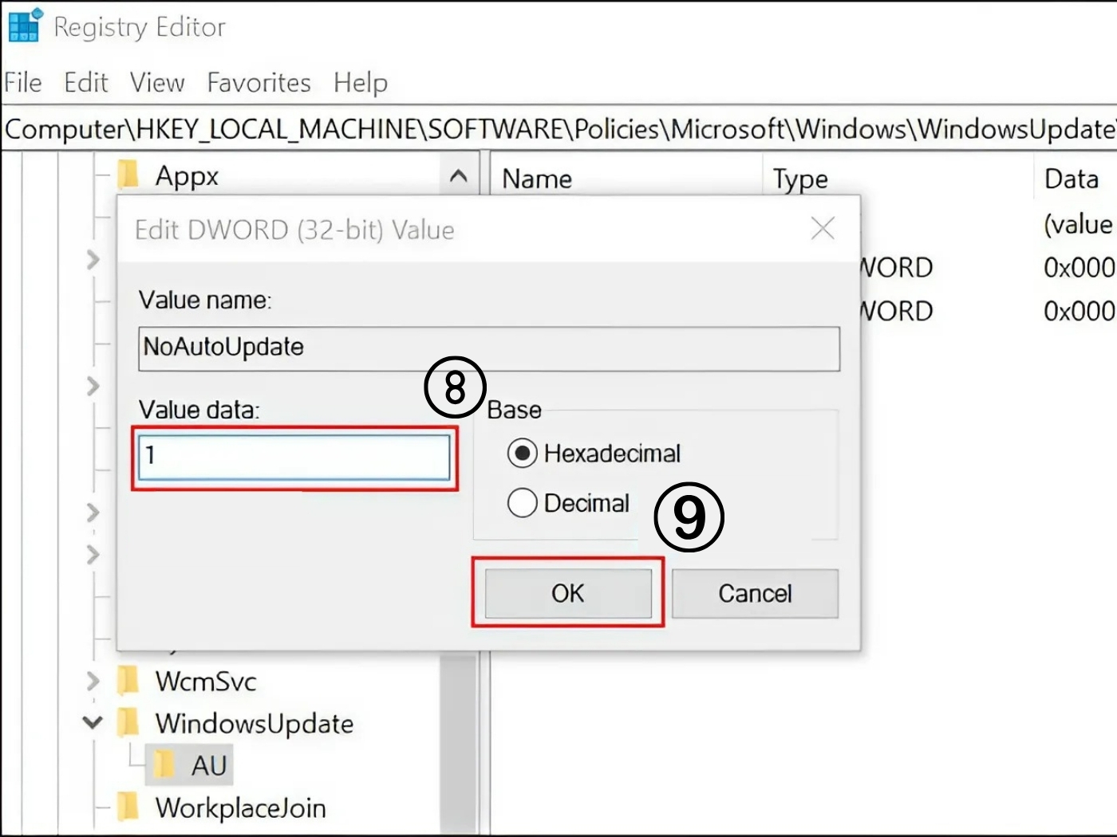This screenshot has height=837, width=1117.
Task: Click the Name column header
Action: pyautogui.click(x=537, y=179)
